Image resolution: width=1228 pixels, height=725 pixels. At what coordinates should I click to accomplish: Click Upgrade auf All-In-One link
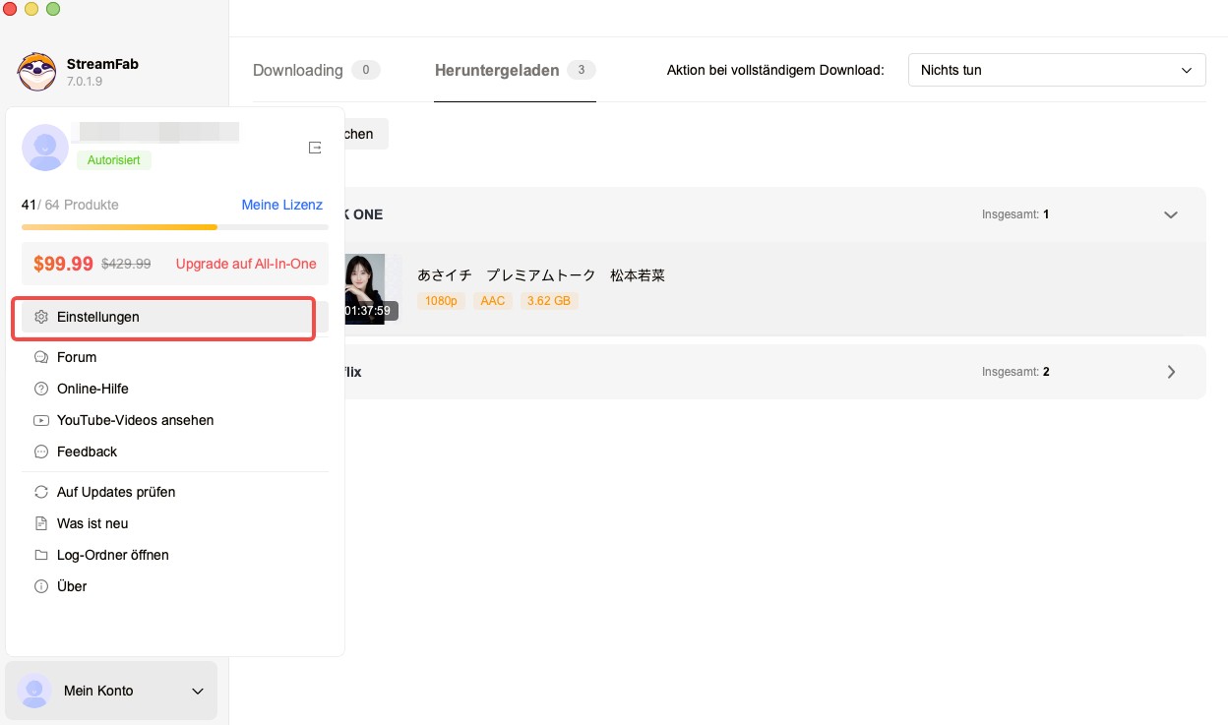click(246, 264)
